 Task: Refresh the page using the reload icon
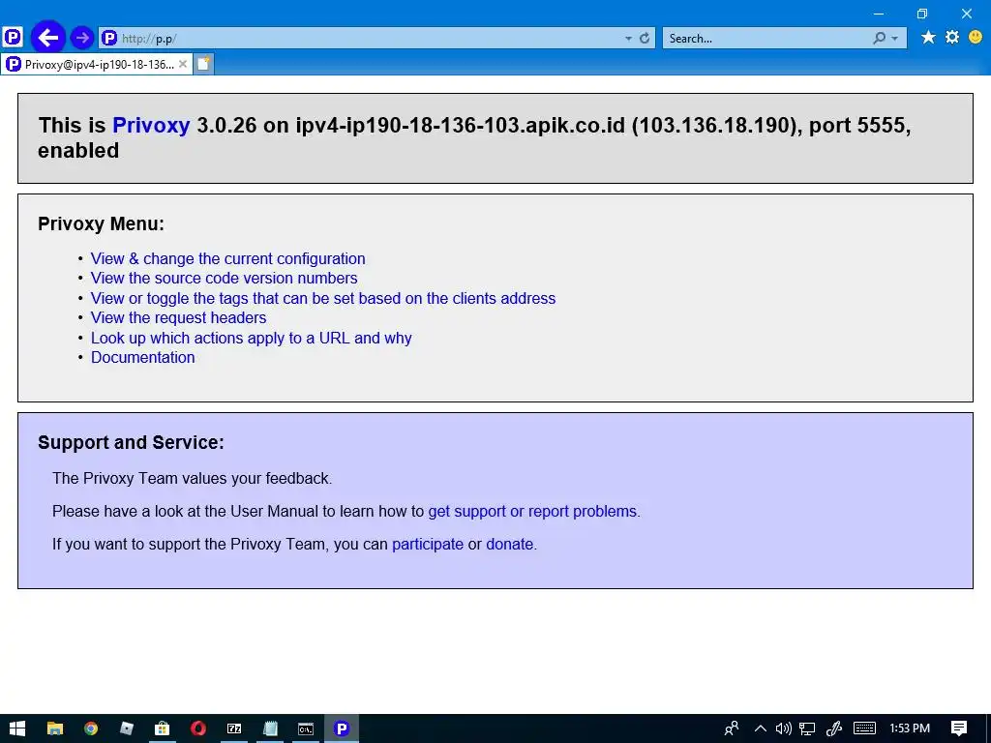click(644, 39)
